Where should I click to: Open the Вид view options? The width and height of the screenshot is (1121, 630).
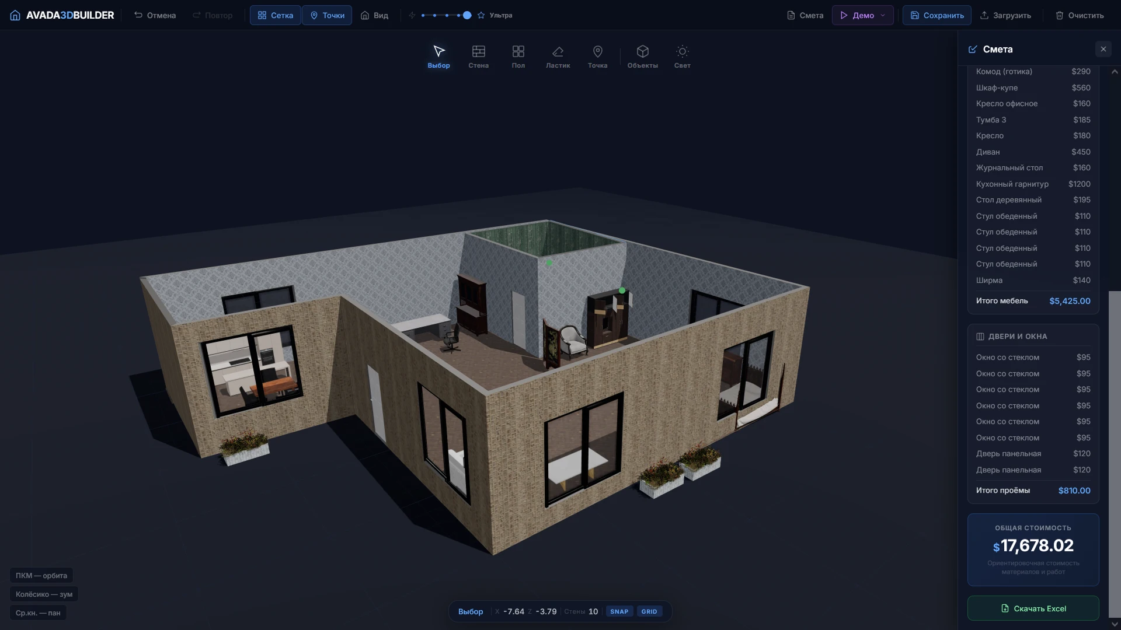coord(374,15)
